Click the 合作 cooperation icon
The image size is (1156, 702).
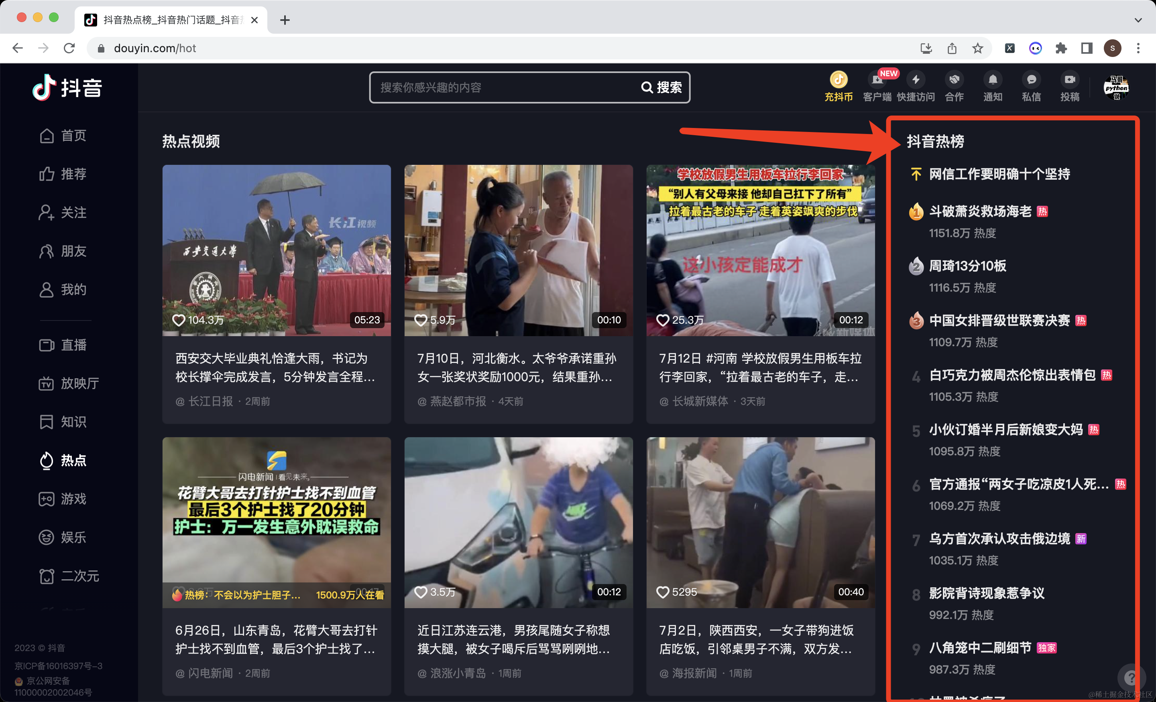coord(954,87)
